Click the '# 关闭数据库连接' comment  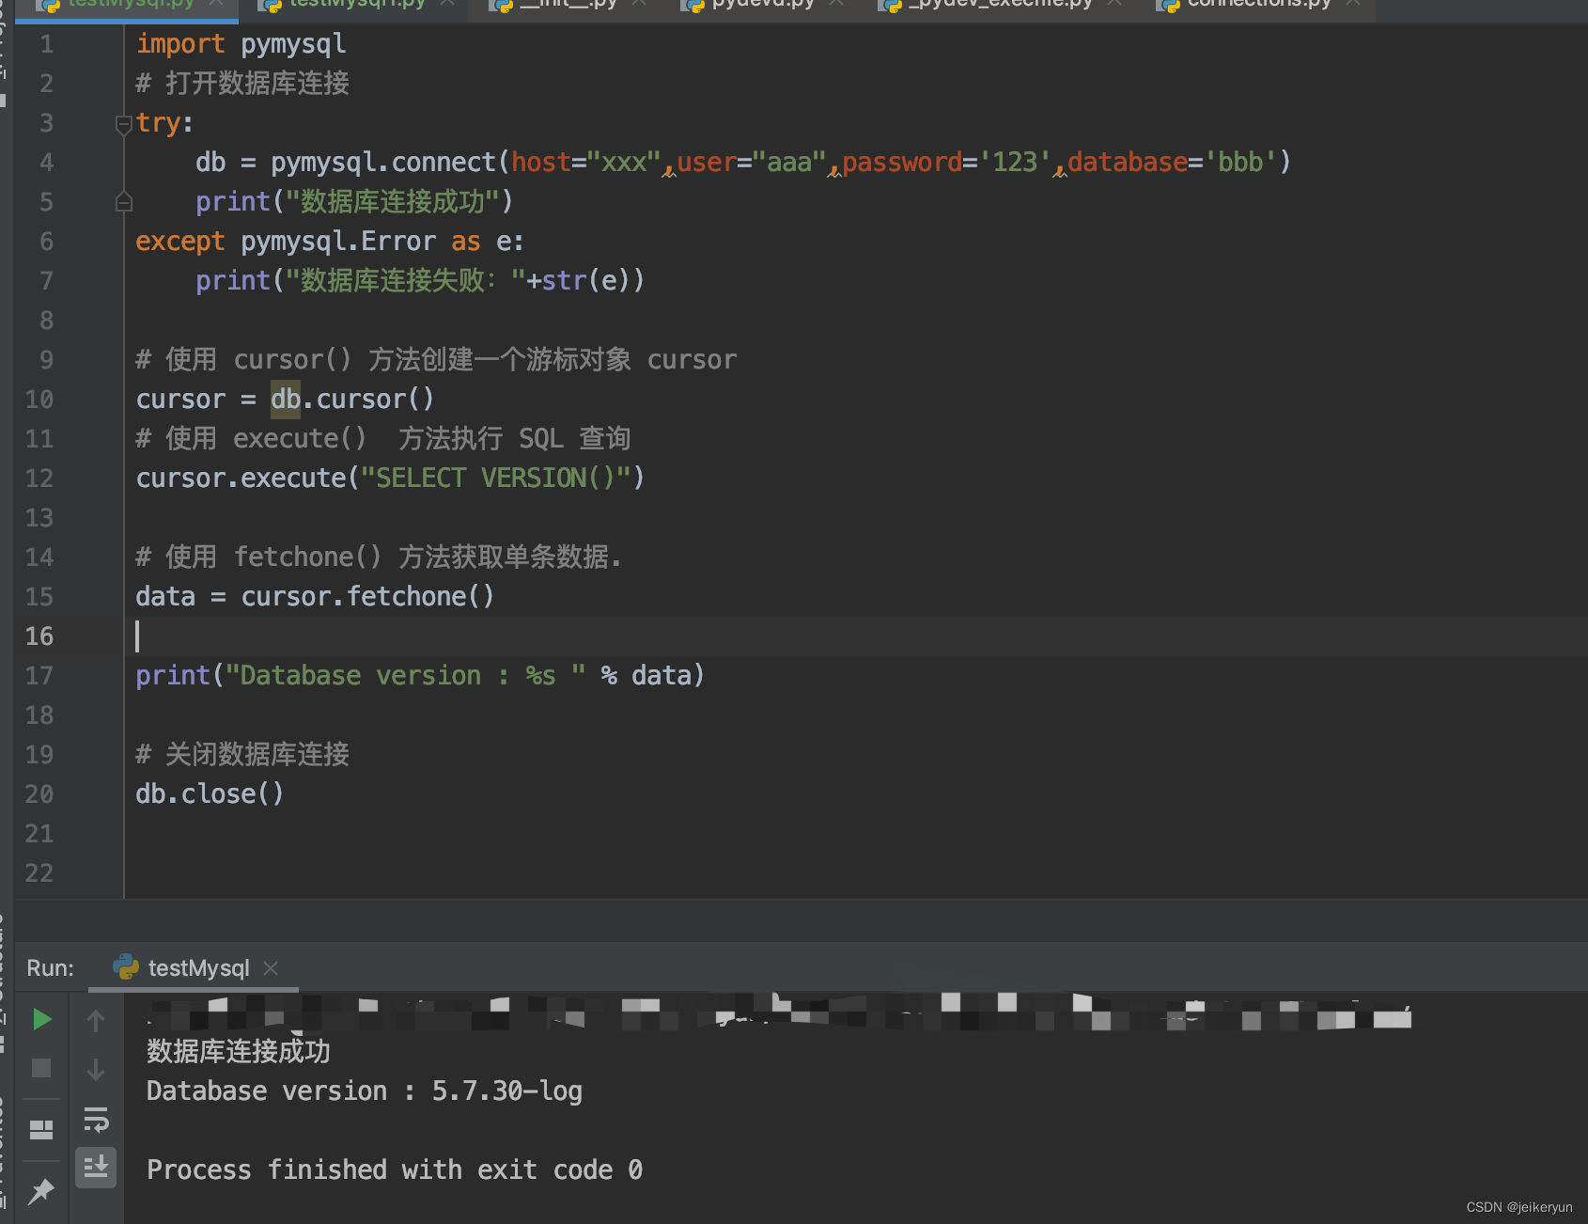coord(242,755)
